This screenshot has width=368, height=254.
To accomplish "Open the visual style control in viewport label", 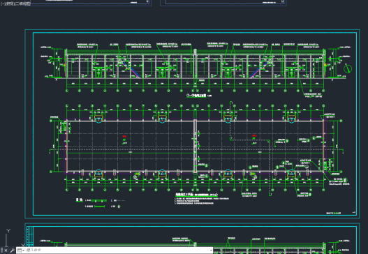I will [x=22, y=3].
